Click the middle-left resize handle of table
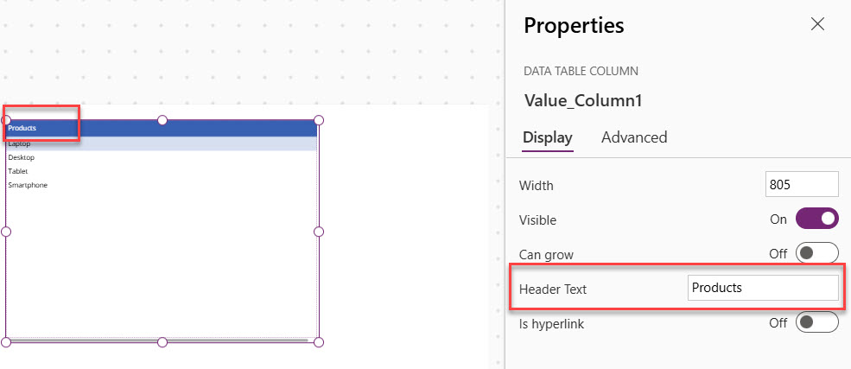 click(6, 232)
